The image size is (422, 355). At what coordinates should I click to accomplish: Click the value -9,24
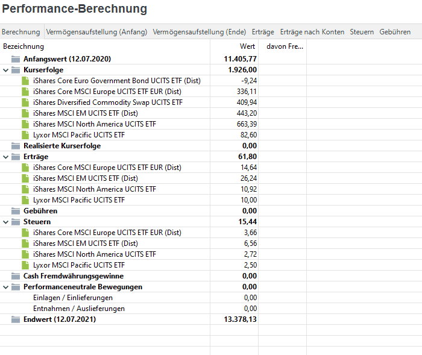pyautogui.click(x=249, y=81)
